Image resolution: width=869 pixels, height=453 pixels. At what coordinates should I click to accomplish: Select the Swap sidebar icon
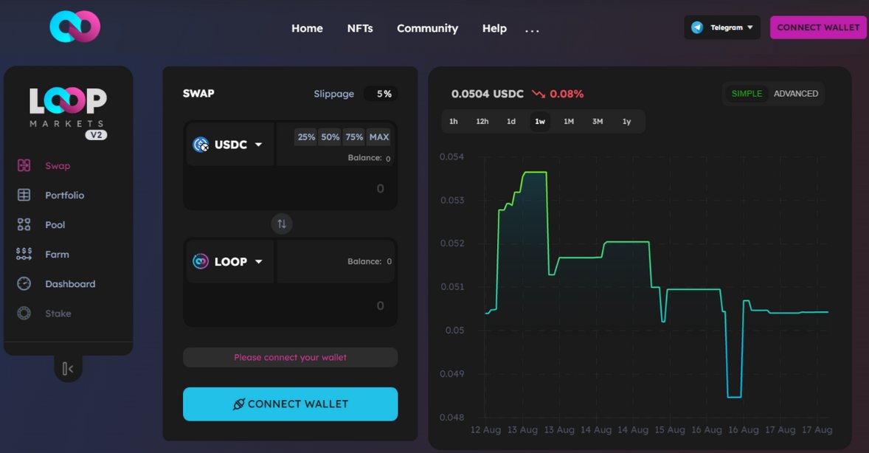point(24,165)
